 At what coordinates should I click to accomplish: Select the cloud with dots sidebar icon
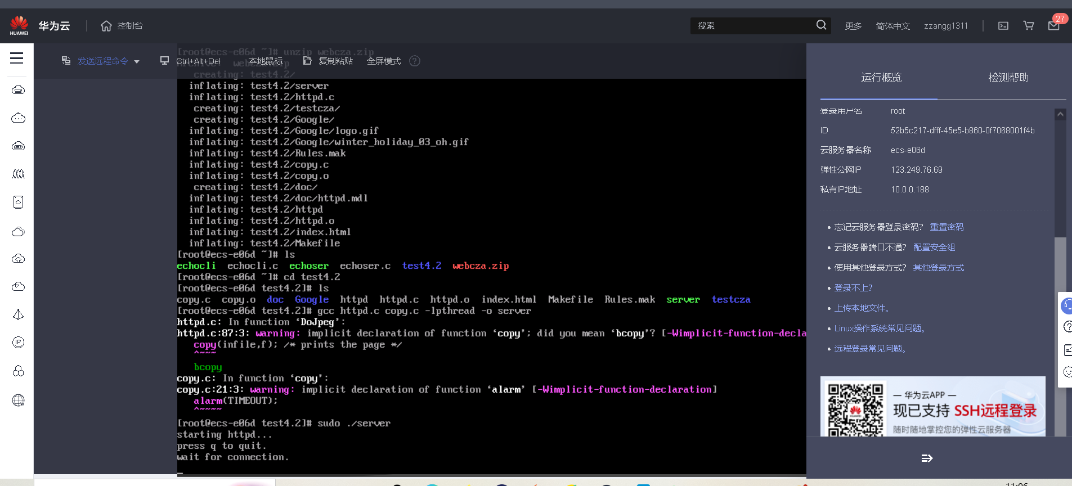(x=18, y=118)
